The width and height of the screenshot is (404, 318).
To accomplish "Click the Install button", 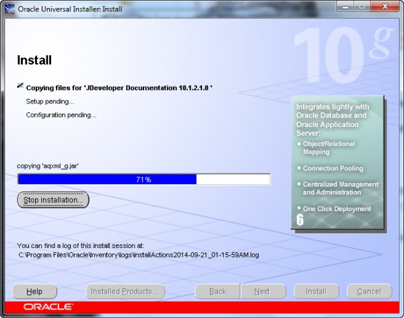I will click(316, 292).
